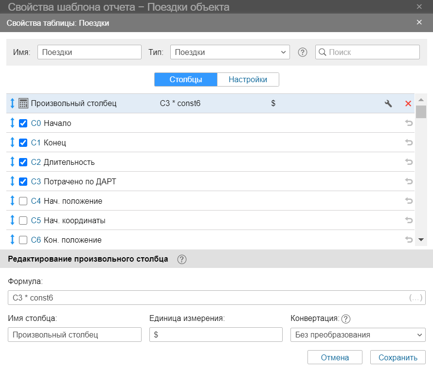Enable the C4 Нач. положение checkbox

point(23,201)
